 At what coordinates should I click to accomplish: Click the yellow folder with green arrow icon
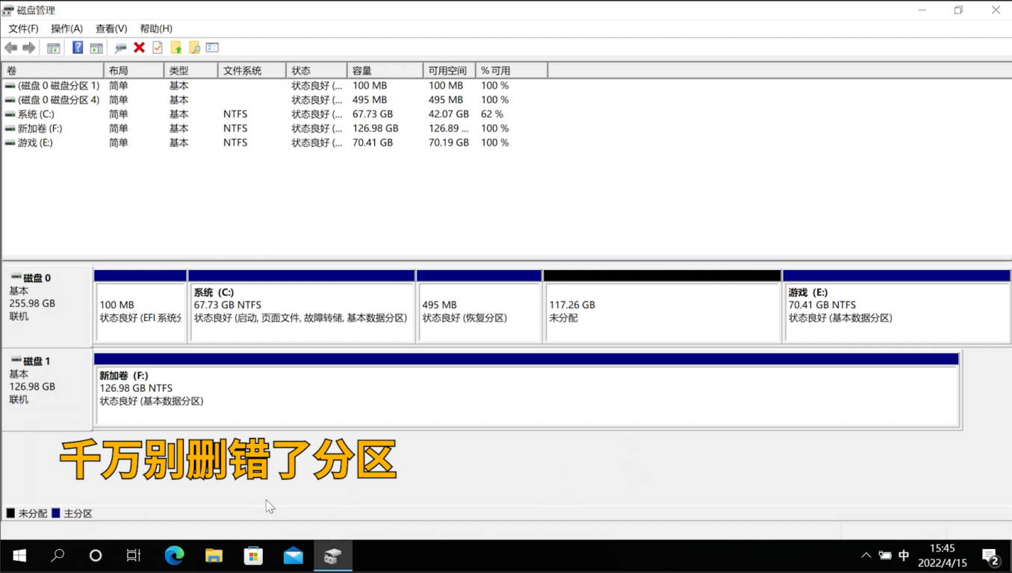pyautogui.click(x=176, y=48)
